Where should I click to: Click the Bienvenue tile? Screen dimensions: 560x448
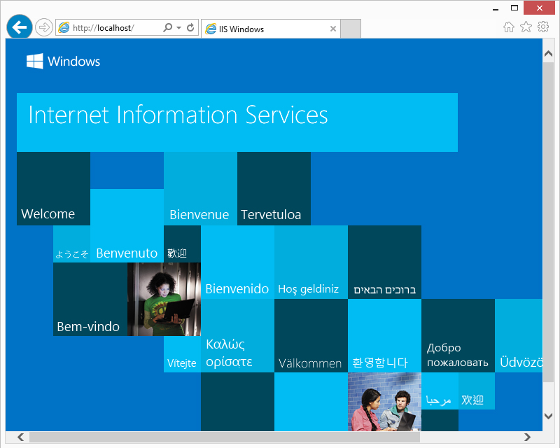coord(200,188)
